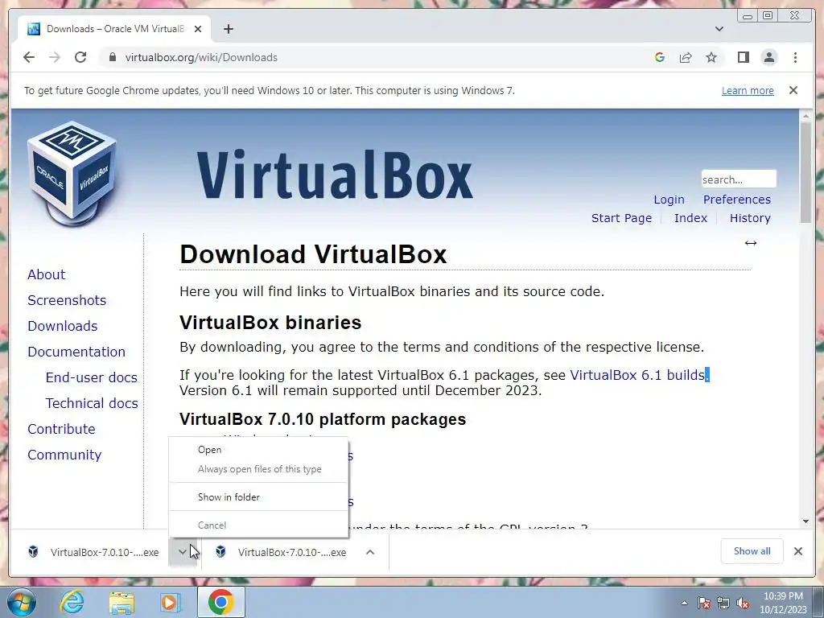Close the downloads shelf
The image size is (824, 618).
pos(797,551)
